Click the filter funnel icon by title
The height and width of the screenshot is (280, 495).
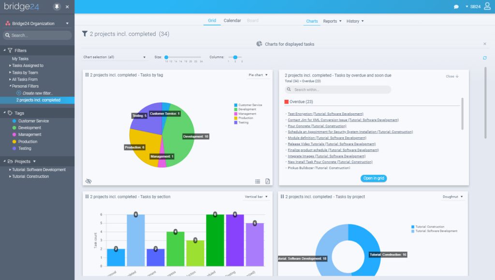point(85,34)
